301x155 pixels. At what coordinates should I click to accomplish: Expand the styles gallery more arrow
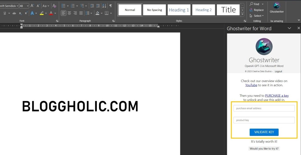click(x=243, y=14)
